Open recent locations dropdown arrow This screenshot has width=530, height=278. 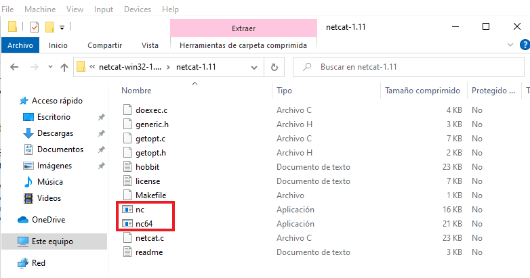[50, 67]
